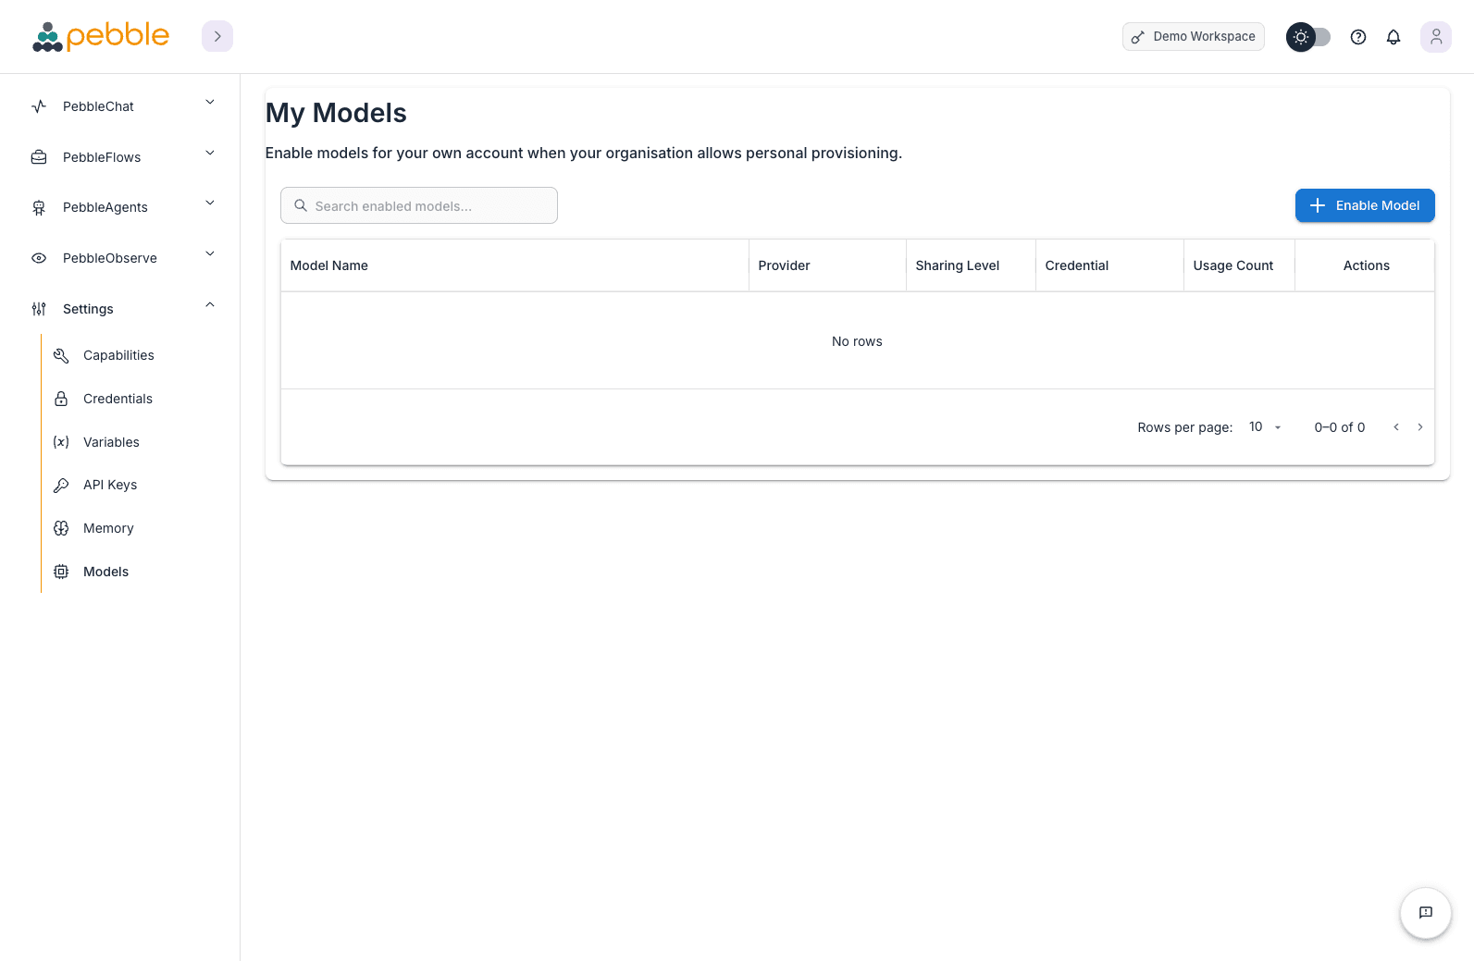Select the Models icon in sidebar
Screen dimensions: 1474x961
click(60, 571)
